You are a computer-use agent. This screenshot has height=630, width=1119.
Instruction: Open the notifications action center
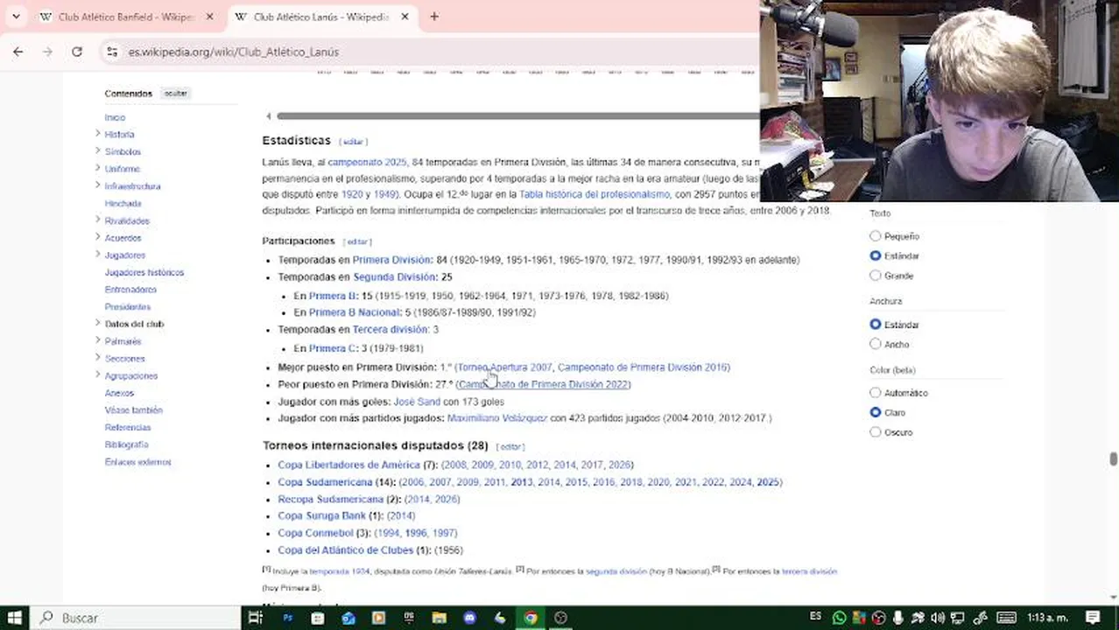coord(1092,618)
